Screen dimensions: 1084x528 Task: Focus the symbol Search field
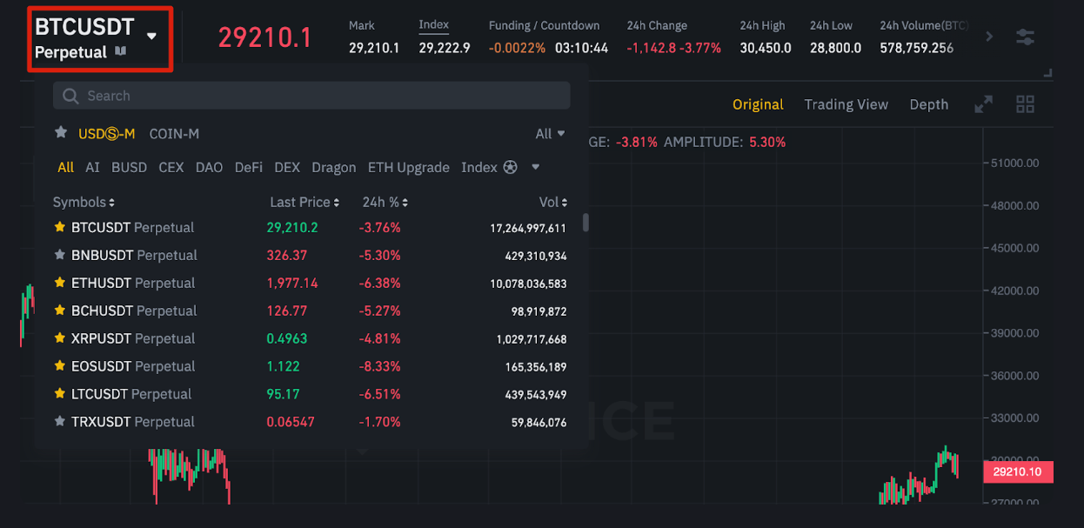point(311,96)
